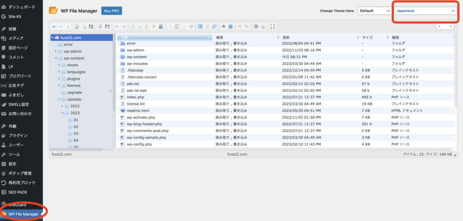Image resolution: width=463 pixels, height=221 pixels.
Task: Select the .htaccess file row
Action: tap(286, 70)
